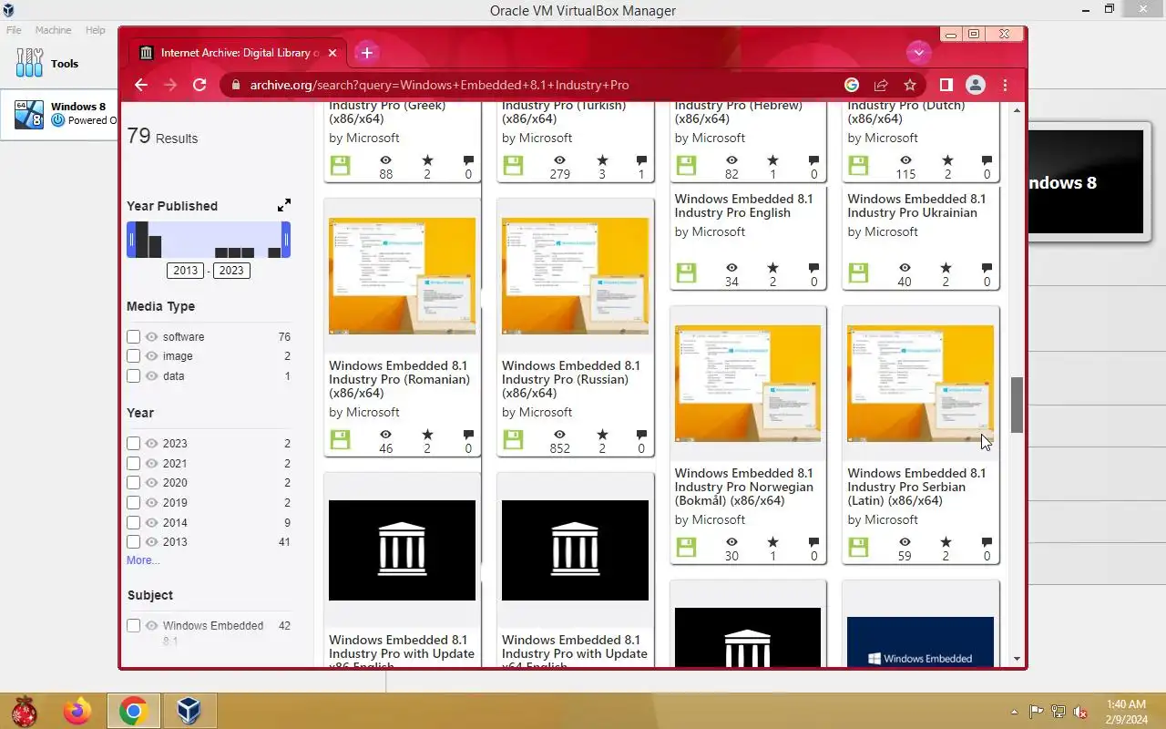Check the 2019 year filter
Image resolution: width=1166 pixels, height=729 pixels.
pyautogui.click(x=134, y=503)
